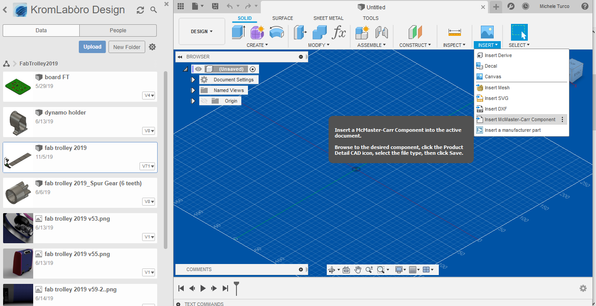Activate the Unsaved component radio button

[x=252, y=69]
